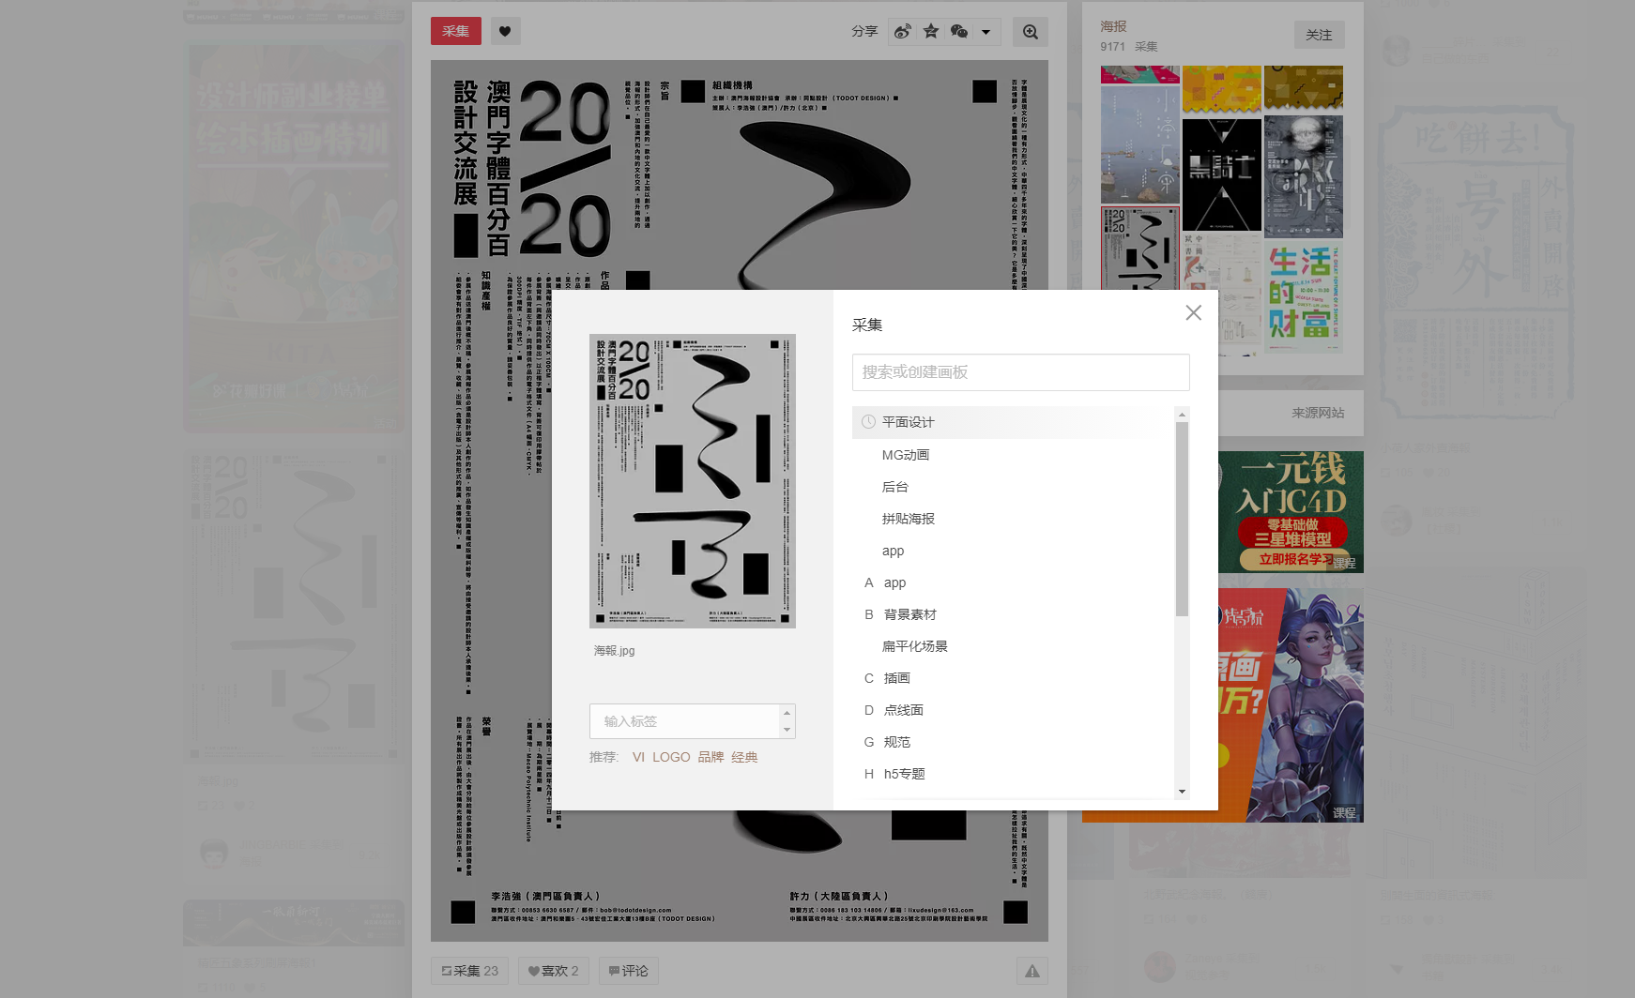Select the 扁平化场景 board
This screenshot has width=1635, height=998.
click(x=1012, y=646)
